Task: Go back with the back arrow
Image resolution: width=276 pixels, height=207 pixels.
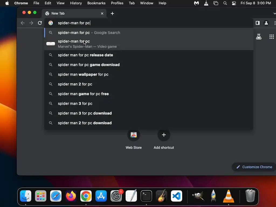Action: [x=23, y=23]
